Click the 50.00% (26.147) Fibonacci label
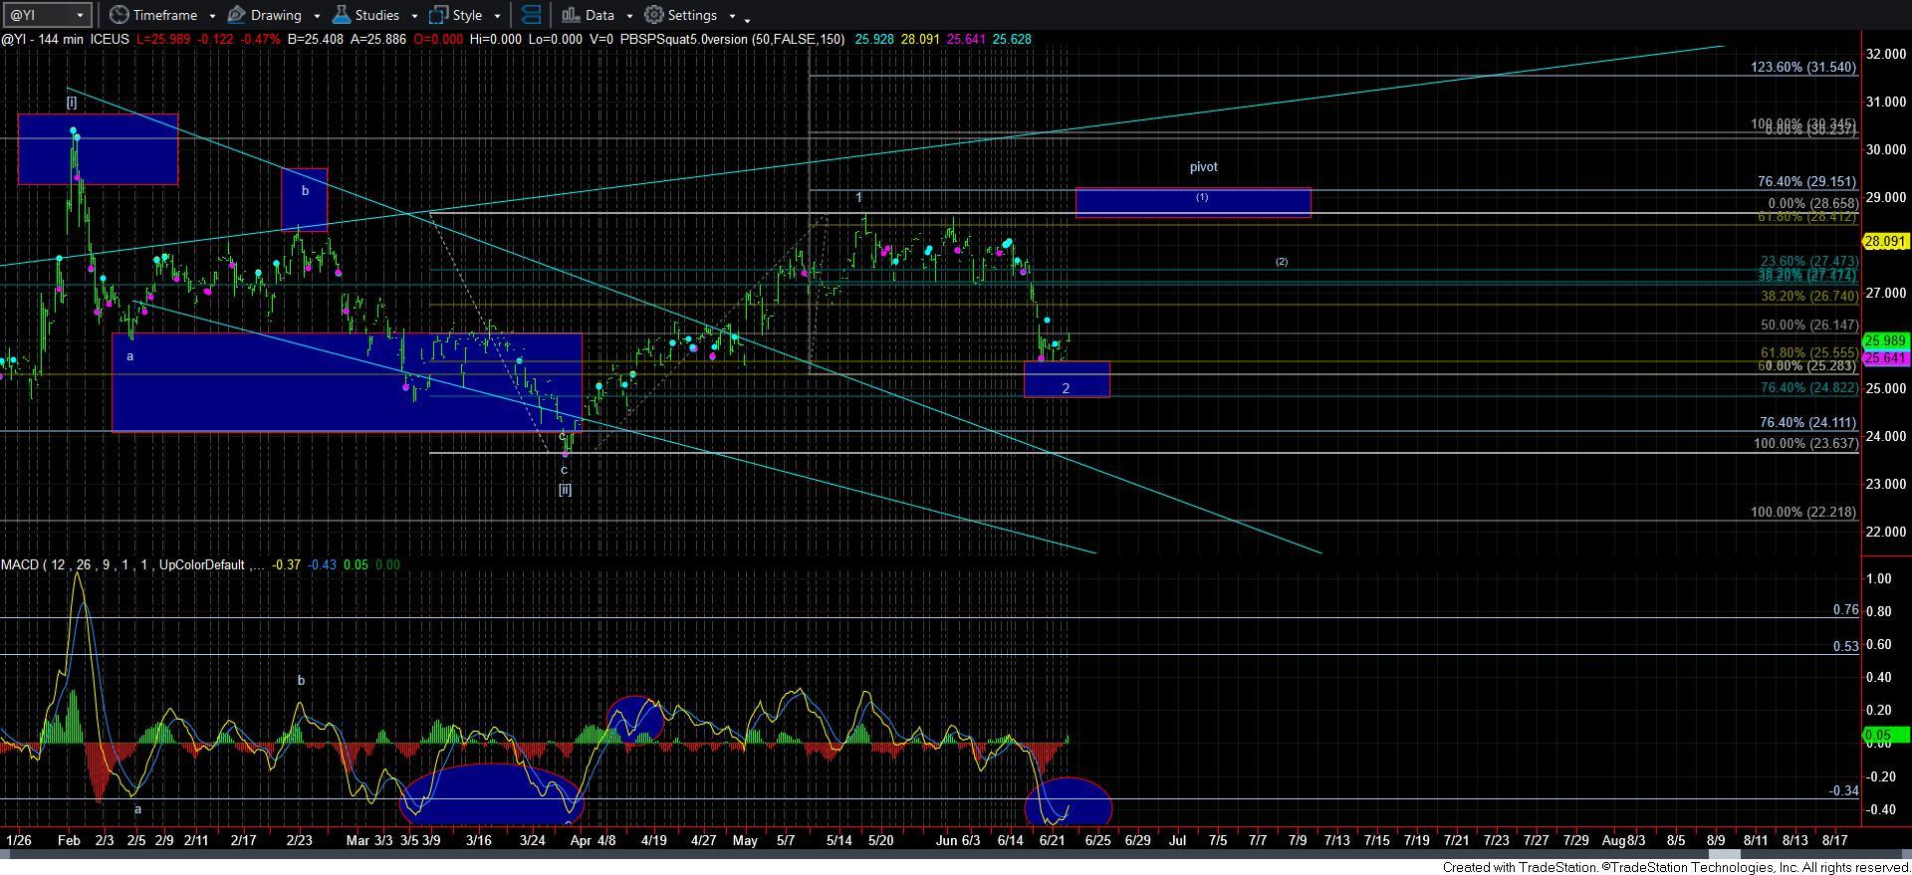 coord(1808,325)
